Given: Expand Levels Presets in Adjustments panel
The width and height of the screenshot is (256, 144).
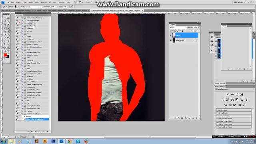Looking at the screenshot, I should click(x=217, y=110).
